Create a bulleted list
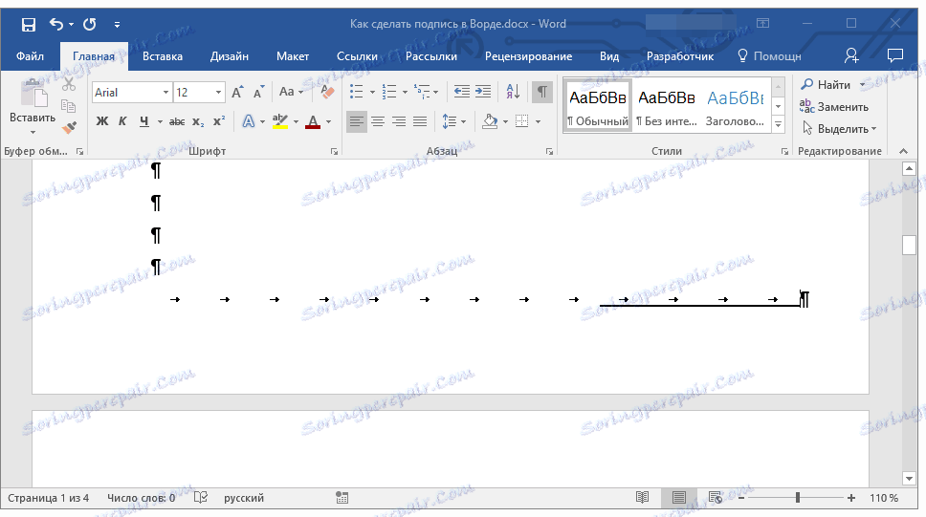Image resolution: width=926 pixels, height=517 pixels. click(x=356, y=92)
